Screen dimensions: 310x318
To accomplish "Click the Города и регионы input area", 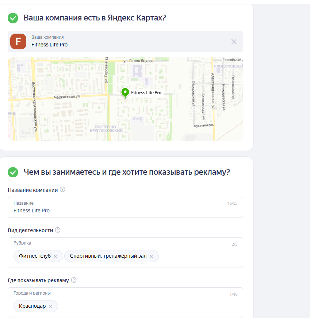I will pos(125,303).
